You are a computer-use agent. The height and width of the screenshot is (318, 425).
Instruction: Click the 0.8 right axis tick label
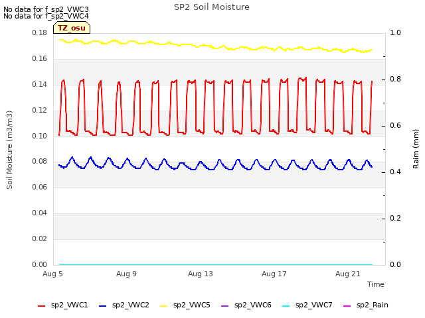[x=395, y=79]
